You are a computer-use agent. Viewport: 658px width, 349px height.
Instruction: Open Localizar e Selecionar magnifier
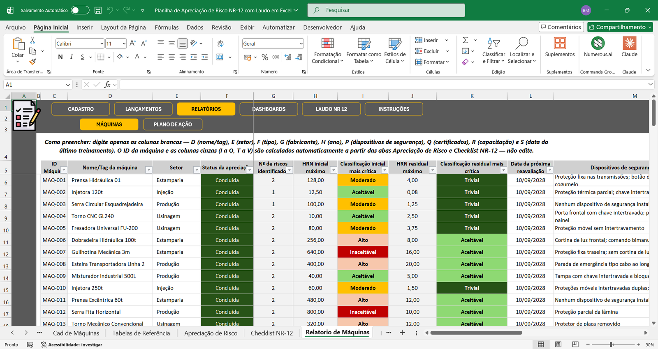tap(521, 43)
